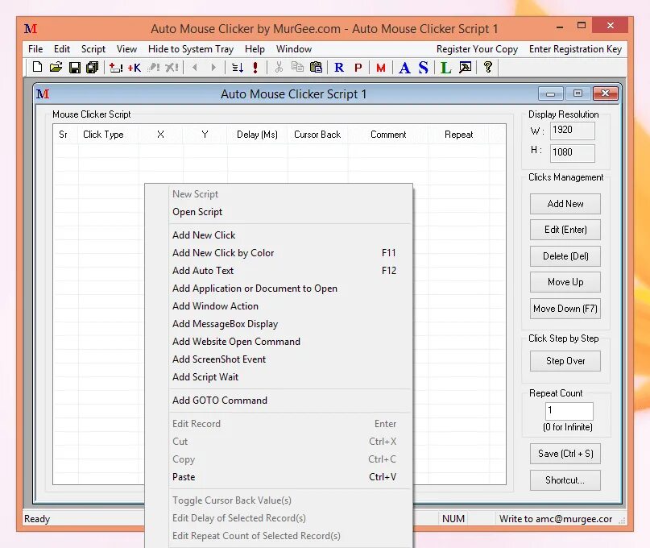Click the blue S toolbar icon

(x=423, y=67)
